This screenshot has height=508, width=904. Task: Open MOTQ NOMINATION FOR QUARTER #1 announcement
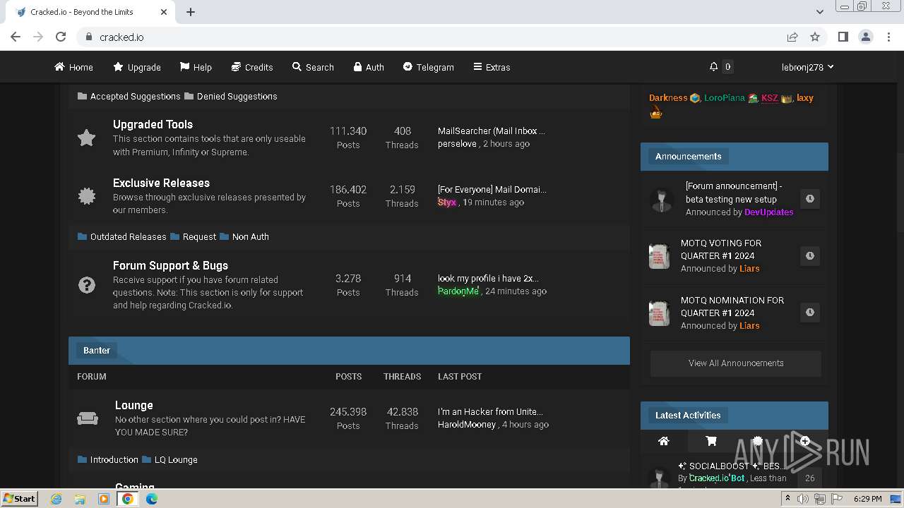coord(732,306)
